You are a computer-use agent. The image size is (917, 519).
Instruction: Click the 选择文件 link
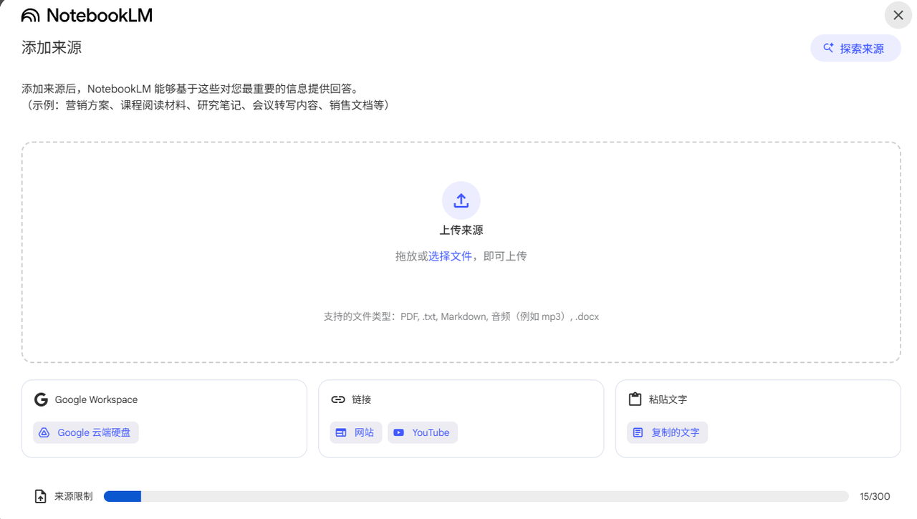(450, 256)
